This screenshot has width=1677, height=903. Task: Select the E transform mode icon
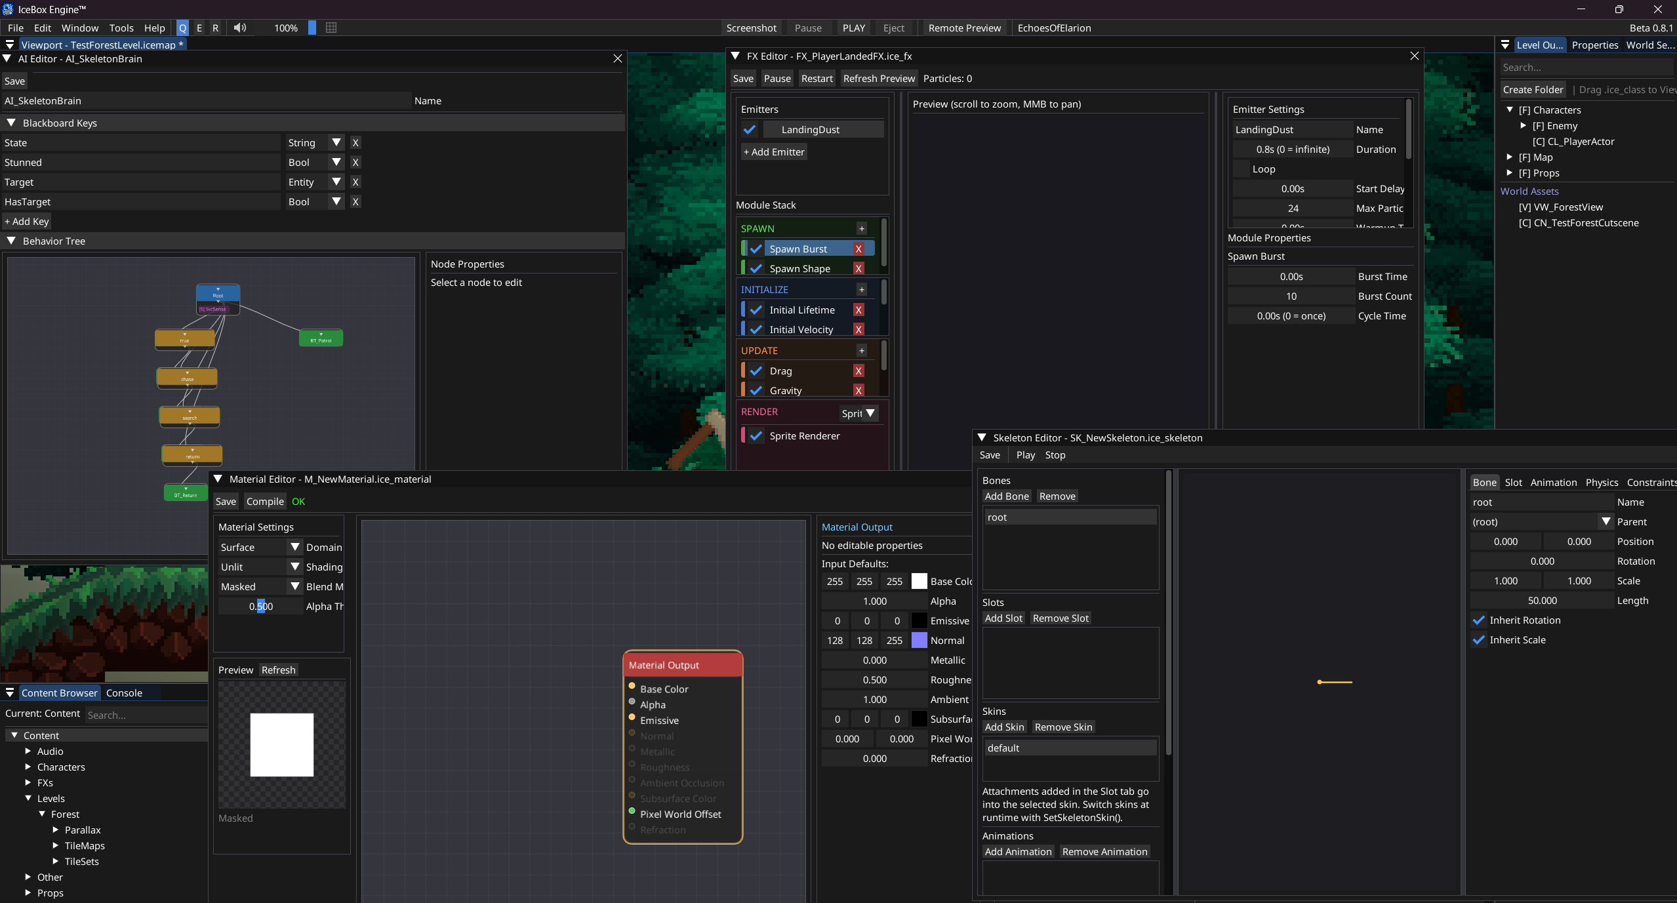(199, 28)
